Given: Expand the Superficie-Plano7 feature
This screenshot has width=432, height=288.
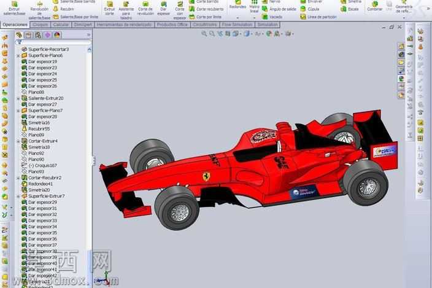Looking at the screenshot, I should click(18, 111).
